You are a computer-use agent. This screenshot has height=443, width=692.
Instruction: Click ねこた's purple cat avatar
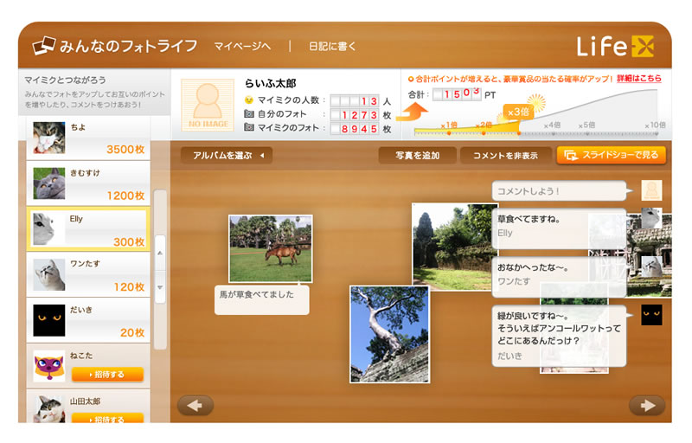49,366
